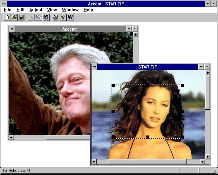Viewport: 218px width, 175px height.
Task: Click the bottom-right selection handle in STAR.TIF
Action: [182, 137]
